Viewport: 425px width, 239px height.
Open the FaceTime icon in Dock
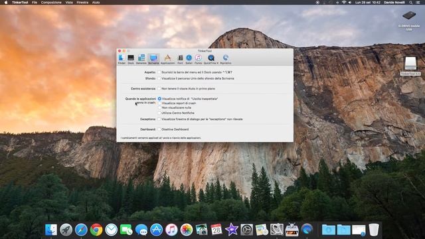point(126,230)
